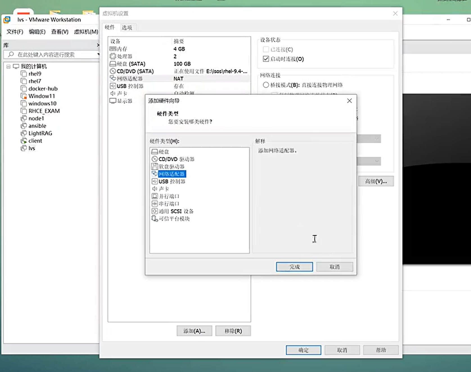Click 取消 in VM settings dialog
This screenshot has width=471, height=372.
pyautogui.click(x=342, y=350)
